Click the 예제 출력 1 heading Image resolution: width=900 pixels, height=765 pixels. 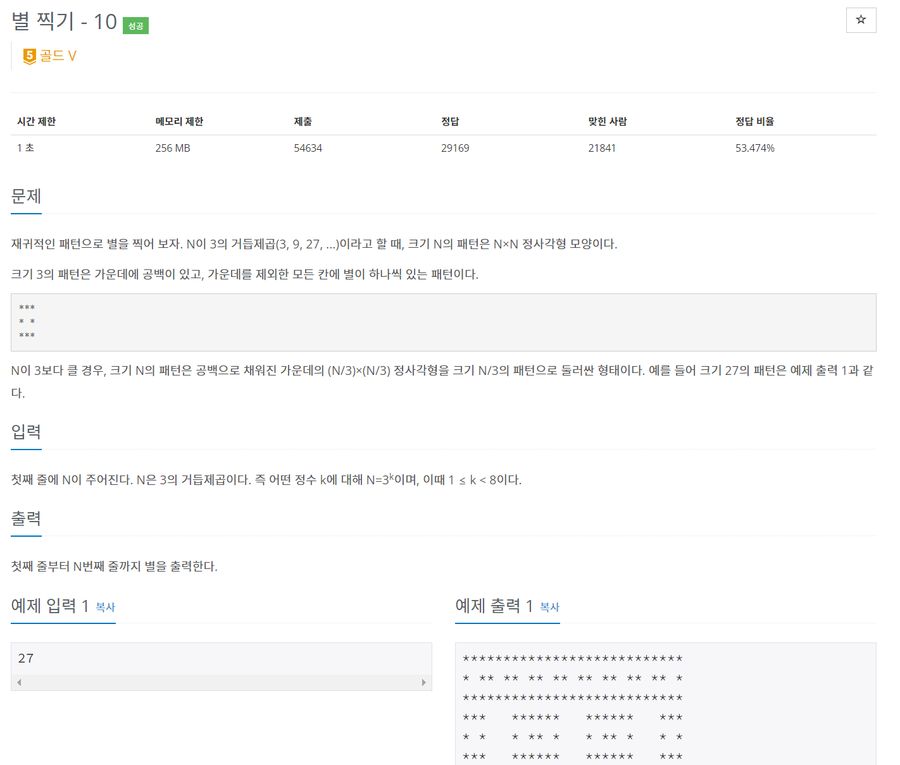[494, 606]
